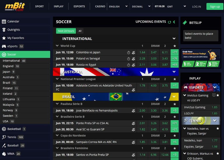Image resolution: width=224 pixels, height=160 pixels.
Task: Click the cash-out icon on Sampaio Correa vs ABC RN
Action: click(x=133, y=142)
